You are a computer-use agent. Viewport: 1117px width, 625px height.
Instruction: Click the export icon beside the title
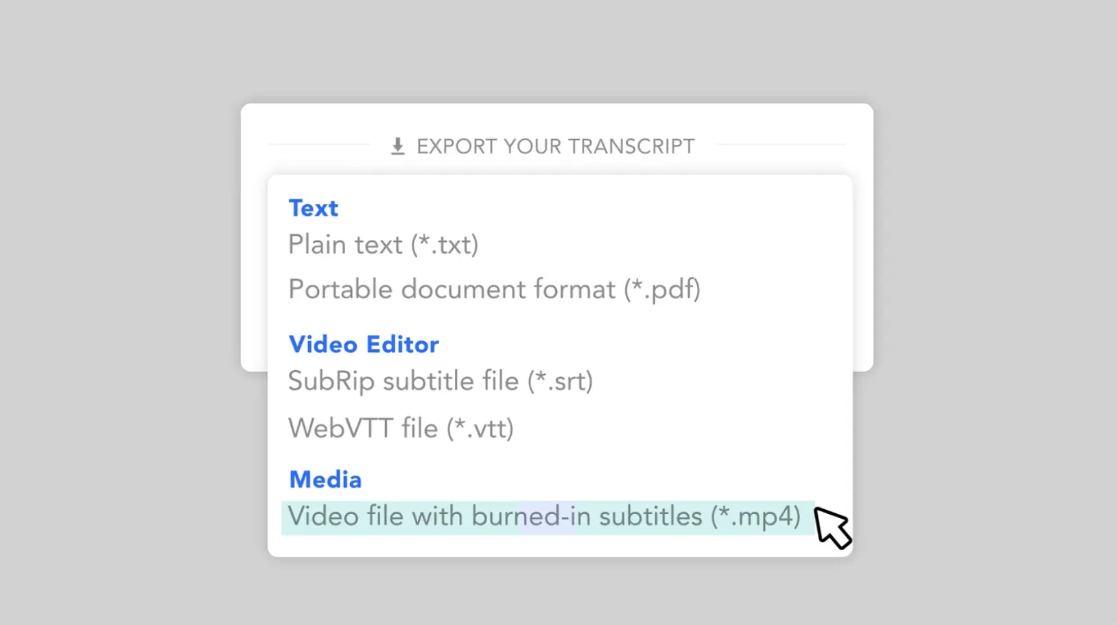point(398,145)
